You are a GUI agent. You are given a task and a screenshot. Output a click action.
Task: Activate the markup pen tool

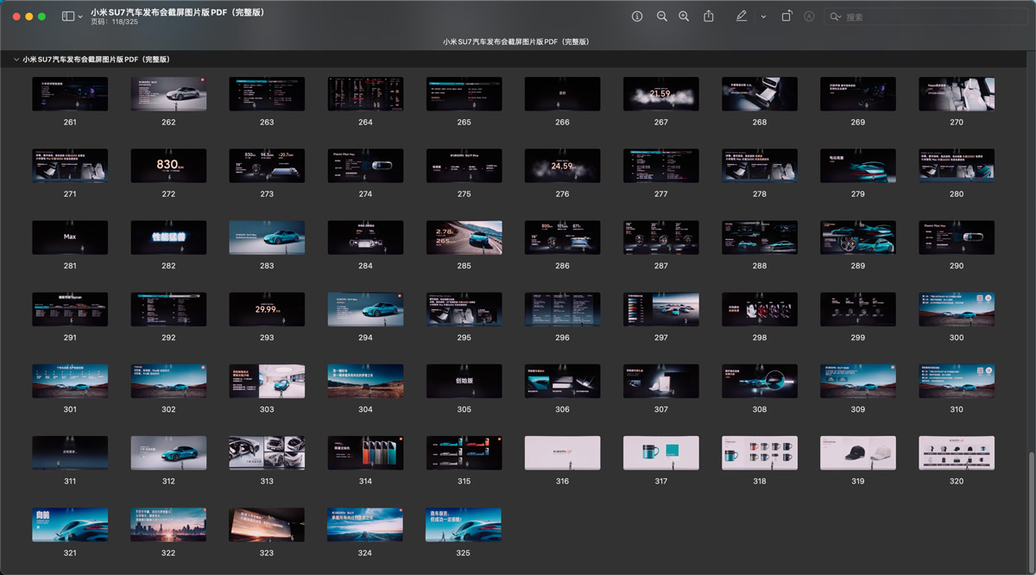(x=742, y=16)
